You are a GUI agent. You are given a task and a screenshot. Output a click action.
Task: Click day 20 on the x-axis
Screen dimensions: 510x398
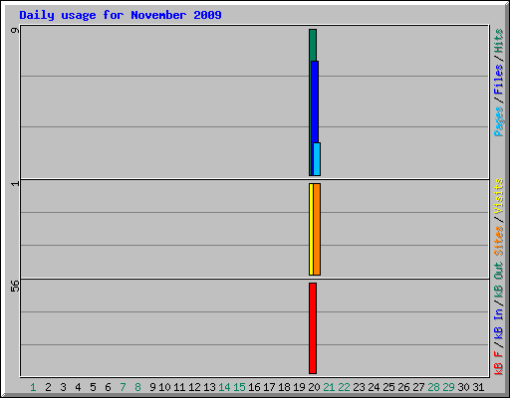click(314, 387)
